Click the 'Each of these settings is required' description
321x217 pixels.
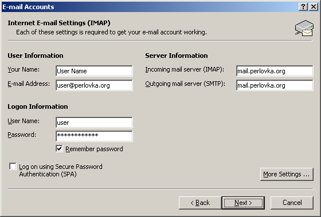tap(111, 32)
